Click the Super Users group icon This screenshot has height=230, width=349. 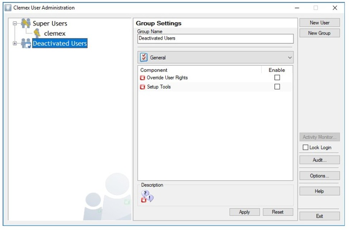coord(26,23)
